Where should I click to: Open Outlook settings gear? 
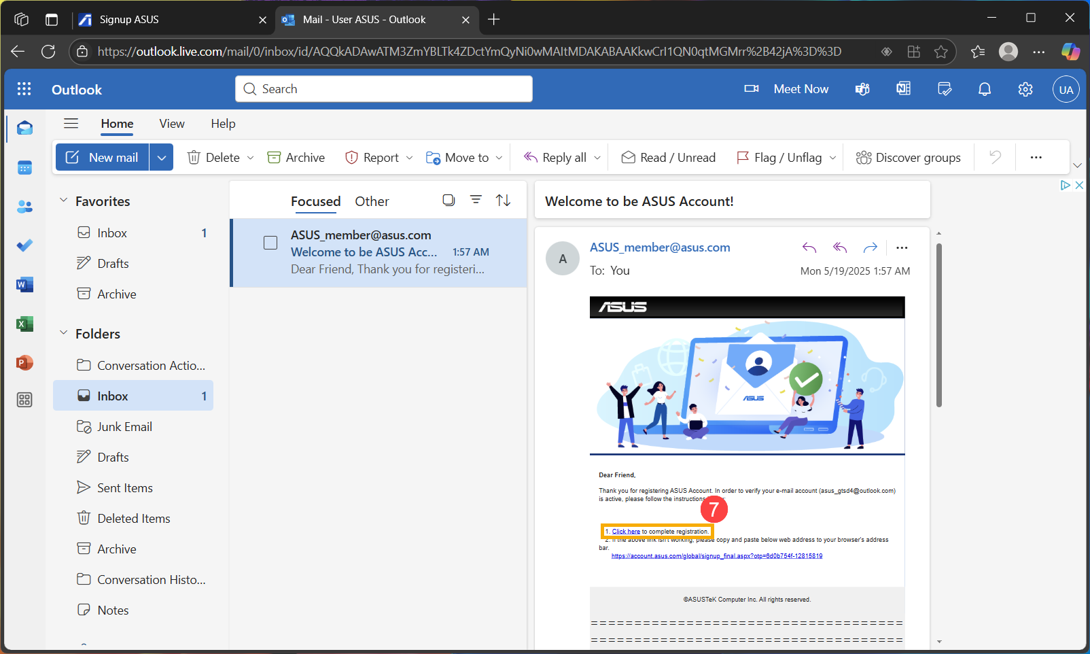(x=1025, y=89)
